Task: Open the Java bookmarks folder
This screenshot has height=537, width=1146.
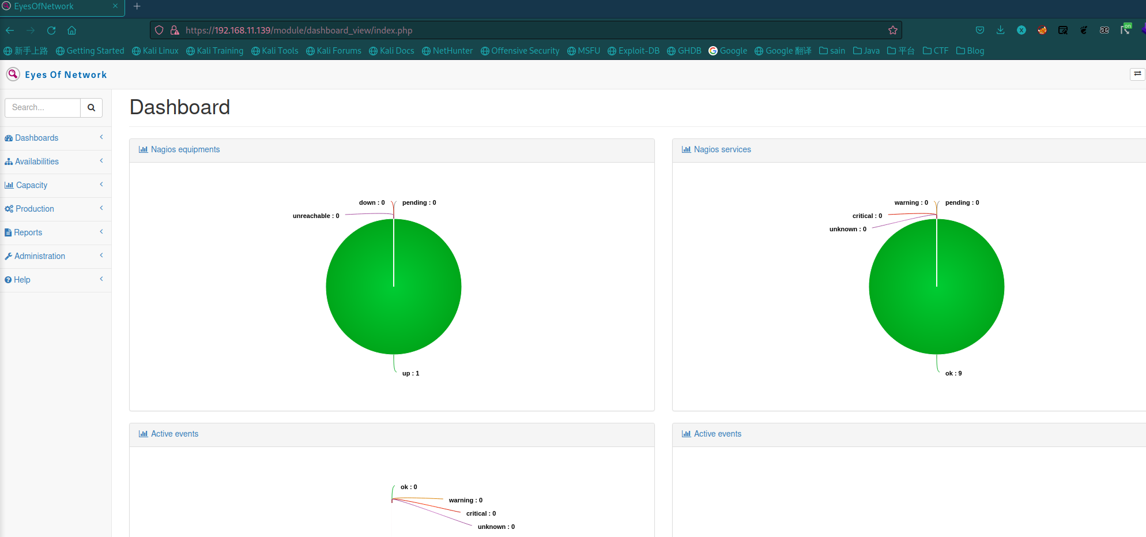Action: pyautogui.click(x=866, y=51)
